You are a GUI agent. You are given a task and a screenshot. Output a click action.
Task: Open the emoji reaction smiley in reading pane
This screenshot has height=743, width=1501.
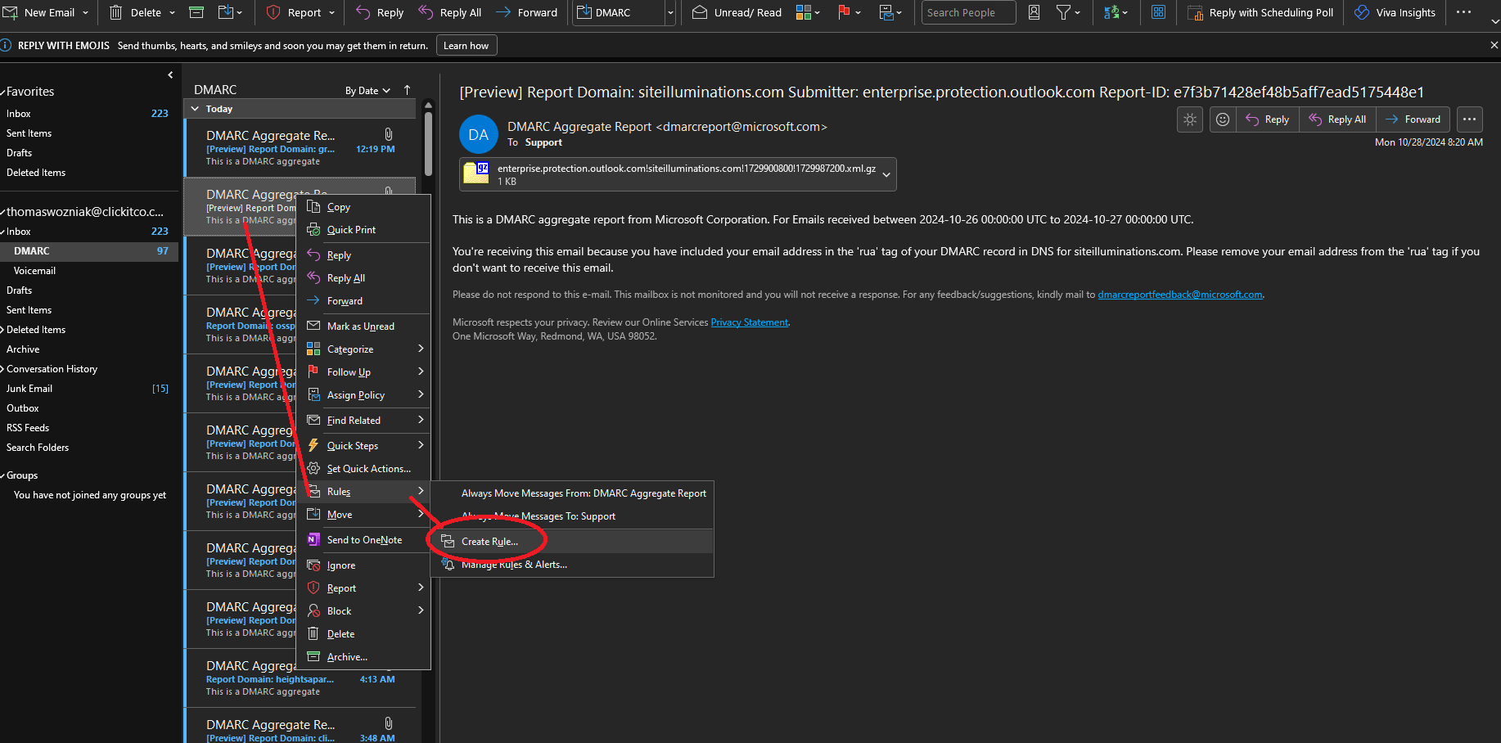click(x=1223, y=119)
